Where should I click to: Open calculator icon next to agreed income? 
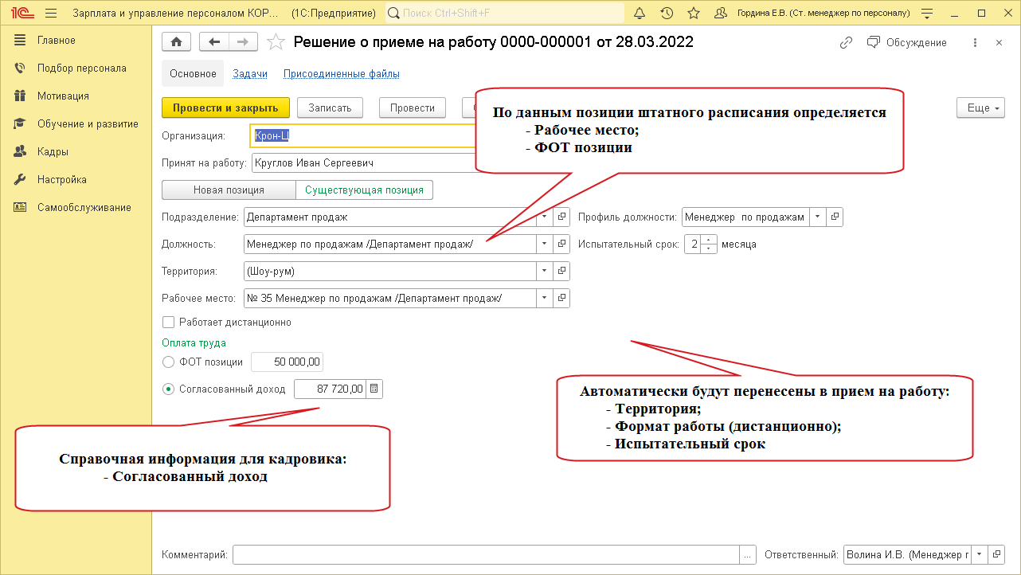tap(374, 389)
